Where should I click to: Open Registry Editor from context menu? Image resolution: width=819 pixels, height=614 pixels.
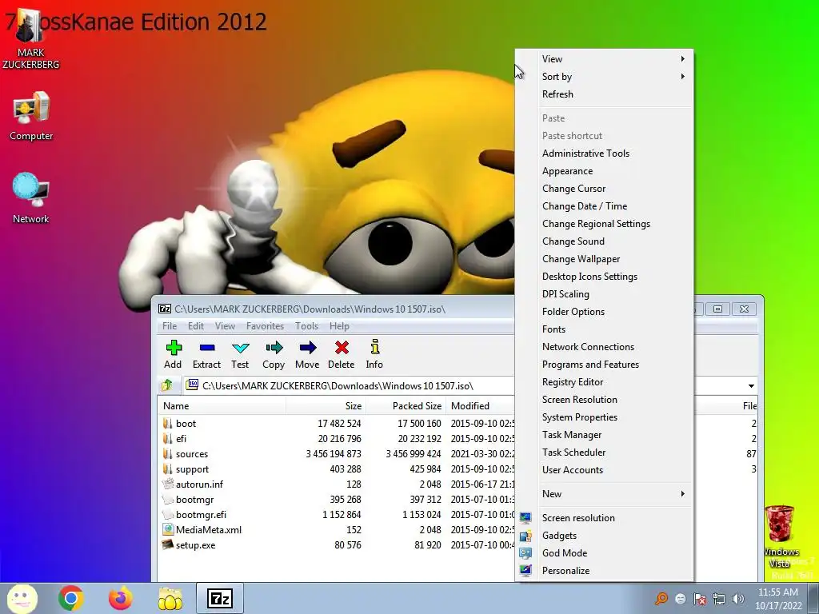[x=605, y=381]
